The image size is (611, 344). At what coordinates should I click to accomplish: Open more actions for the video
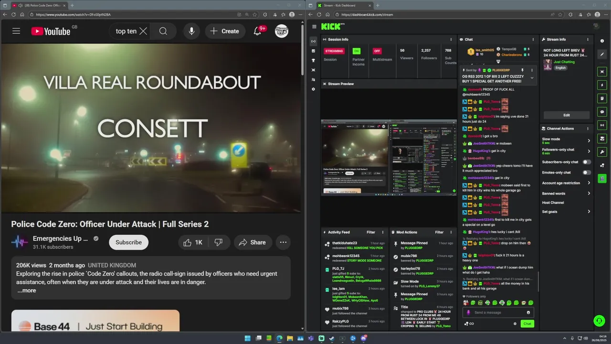pyautogui.click(x=283, y=242)
